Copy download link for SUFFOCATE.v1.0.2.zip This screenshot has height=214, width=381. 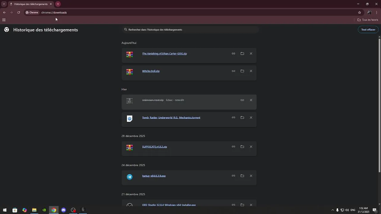tap(233, 147)
